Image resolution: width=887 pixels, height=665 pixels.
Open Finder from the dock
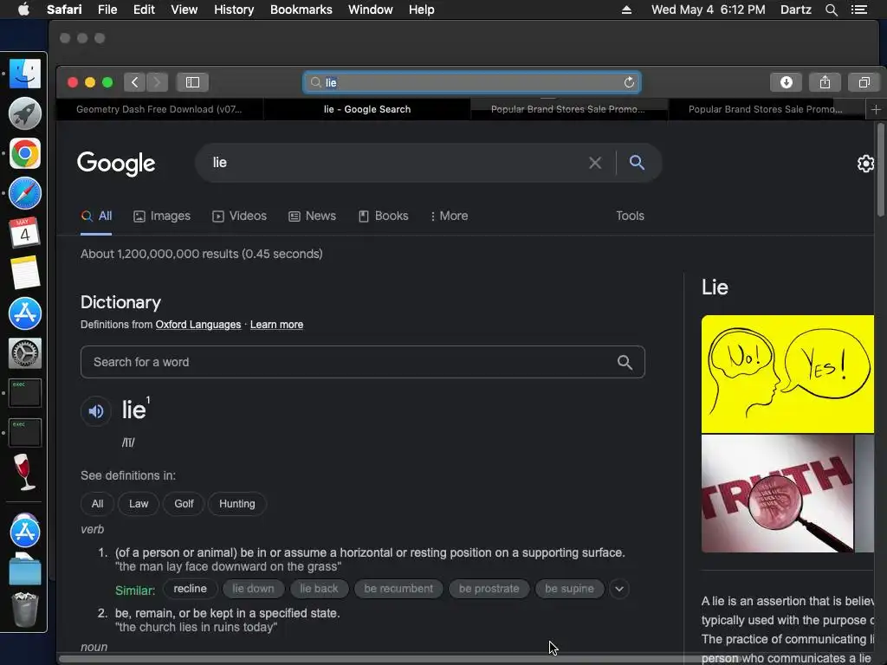pyautogui.click(x=25, y=74)
